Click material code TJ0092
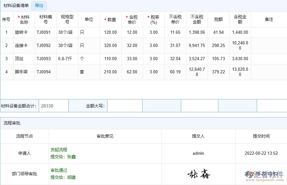 point(44,45)
